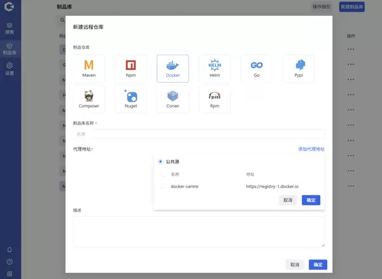Click the 添加代理地址 link
382x279 pixels.
point(311,149)
